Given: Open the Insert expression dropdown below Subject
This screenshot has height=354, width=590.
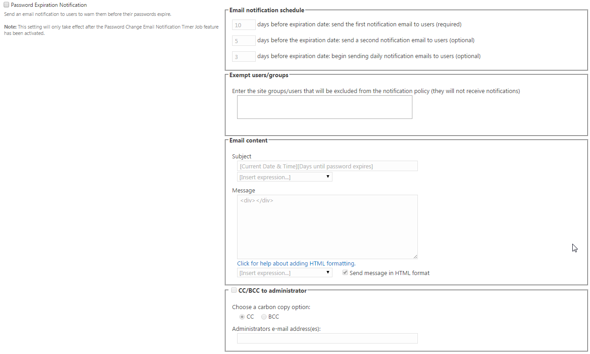Looking at the screenshot, I should click(x=284, y=177).
